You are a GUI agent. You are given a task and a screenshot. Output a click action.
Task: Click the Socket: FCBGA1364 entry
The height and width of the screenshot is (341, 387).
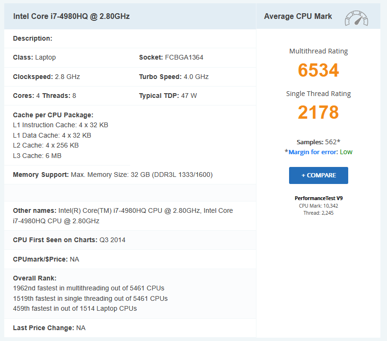coord(171,57)
